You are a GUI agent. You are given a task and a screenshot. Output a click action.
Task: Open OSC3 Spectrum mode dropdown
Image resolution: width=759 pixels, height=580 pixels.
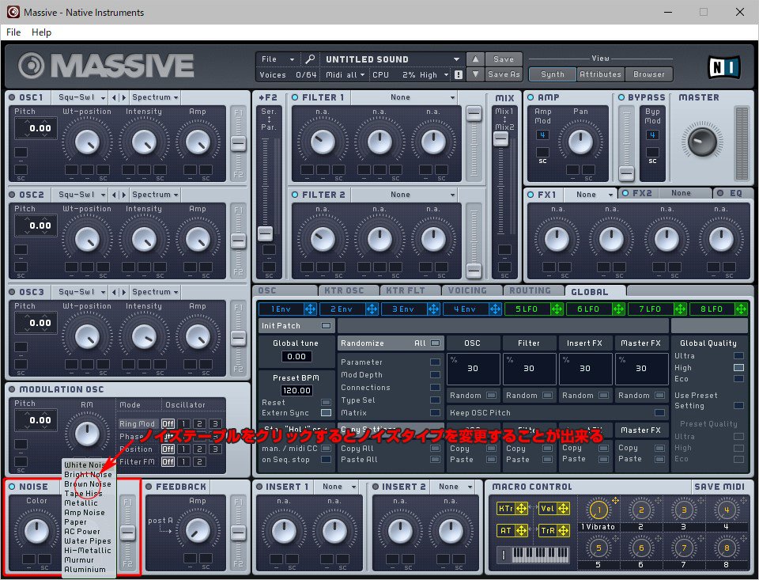pyautogui.click(x=155, y=292)
